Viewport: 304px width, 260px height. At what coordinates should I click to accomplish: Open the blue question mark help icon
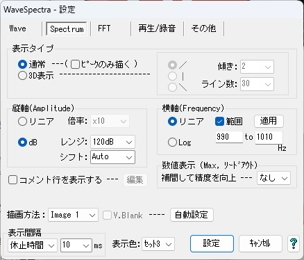click(294, 244)
